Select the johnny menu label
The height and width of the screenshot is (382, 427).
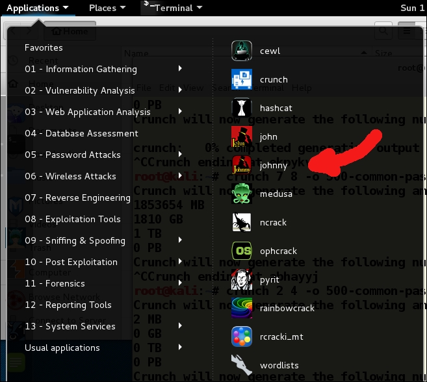(274, 166)
